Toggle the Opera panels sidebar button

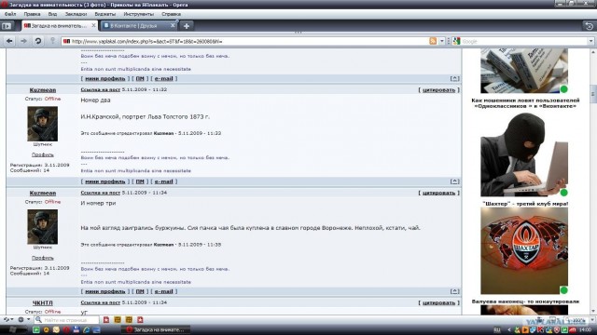7,26
